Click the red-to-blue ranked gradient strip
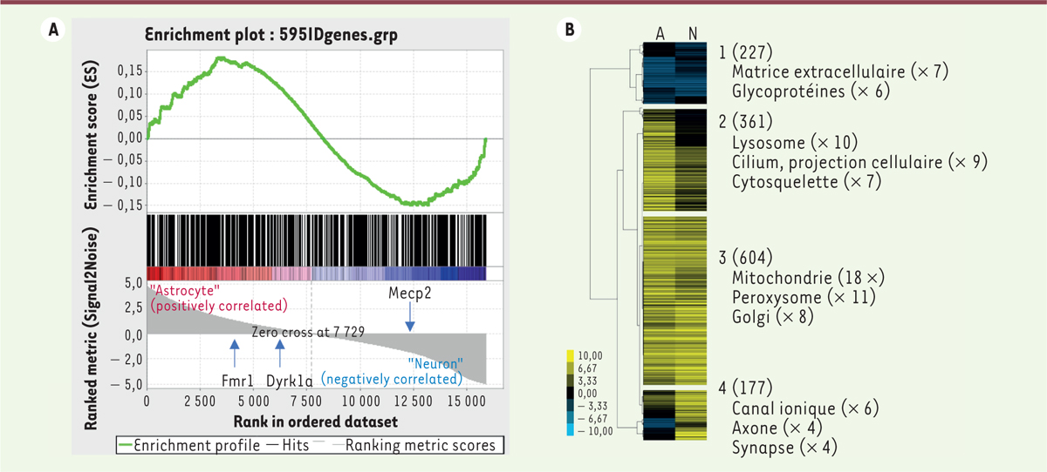The height and width of the screenshot is (472, 1047). click(x=316, y=274)
